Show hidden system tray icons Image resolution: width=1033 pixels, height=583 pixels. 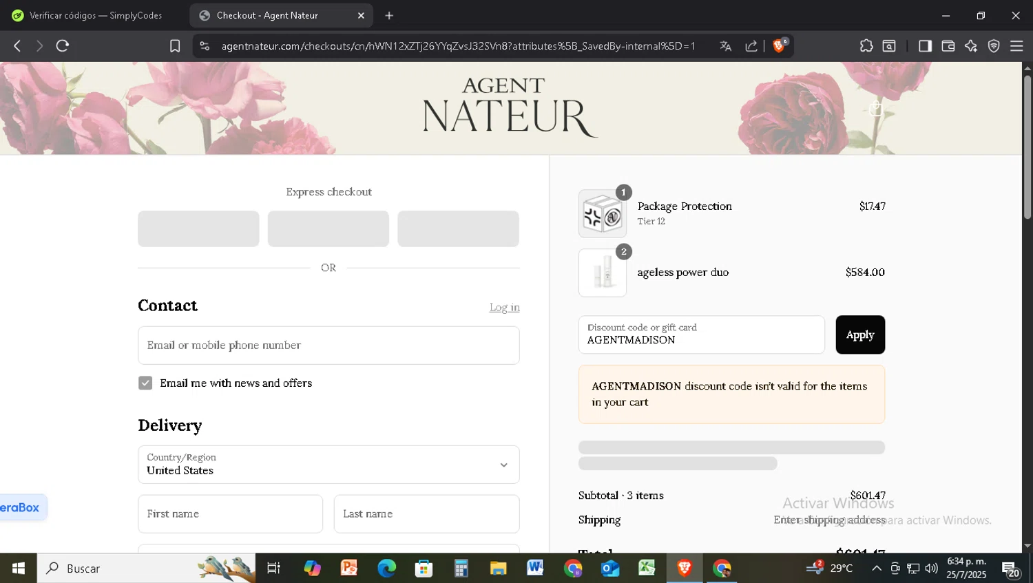click(876, 568)
